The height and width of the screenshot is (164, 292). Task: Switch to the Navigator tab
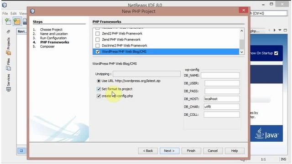click(x=22, y=31)
